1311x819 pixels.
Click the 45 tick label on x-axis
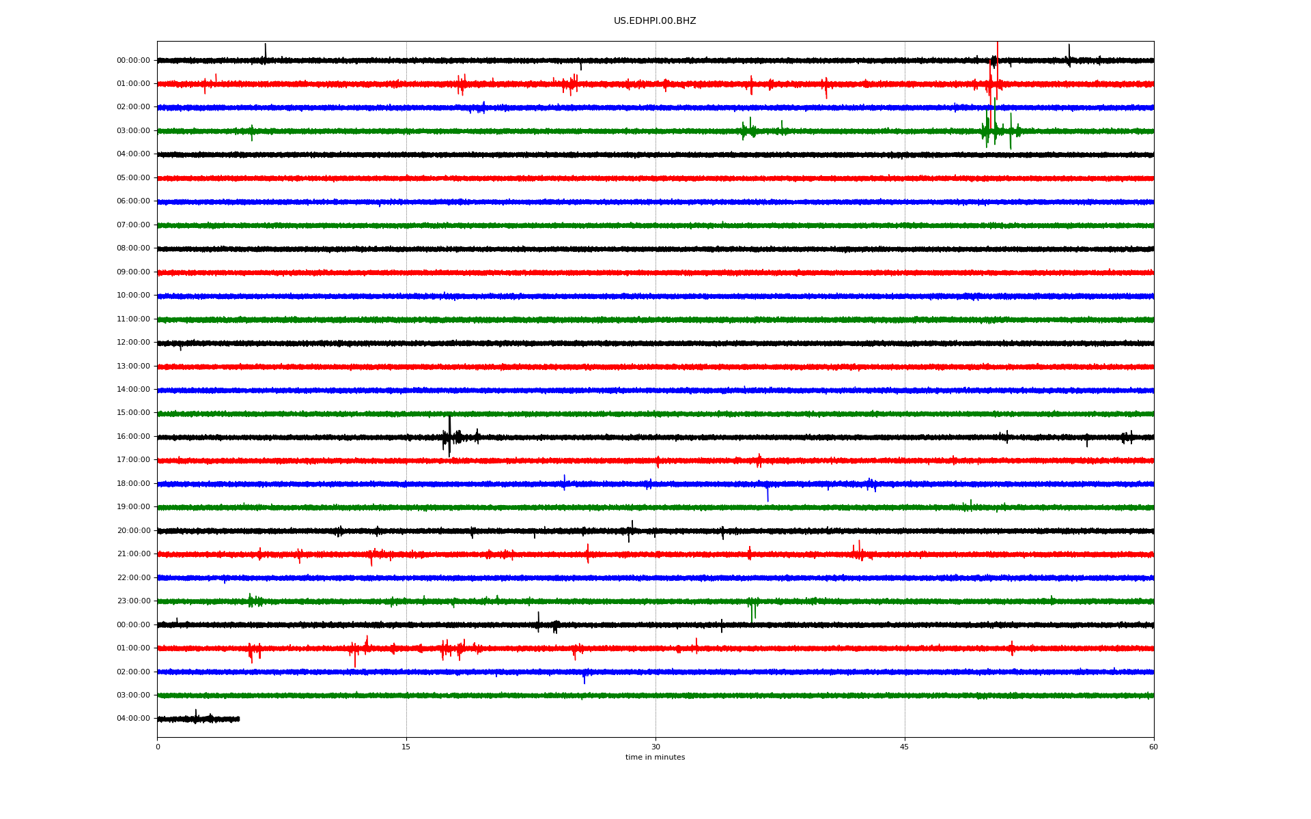[904, 747]
